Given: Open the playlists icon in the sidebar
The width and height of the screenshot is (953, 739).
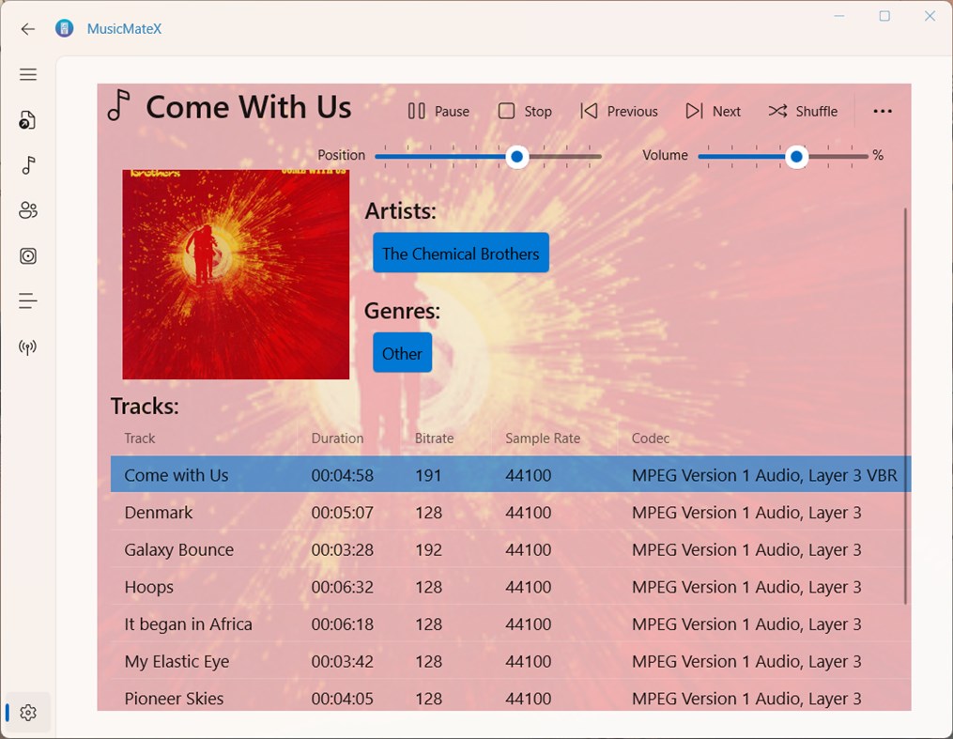Looking at the screenshot, I should pyautogui.click(x=27, y=300).
